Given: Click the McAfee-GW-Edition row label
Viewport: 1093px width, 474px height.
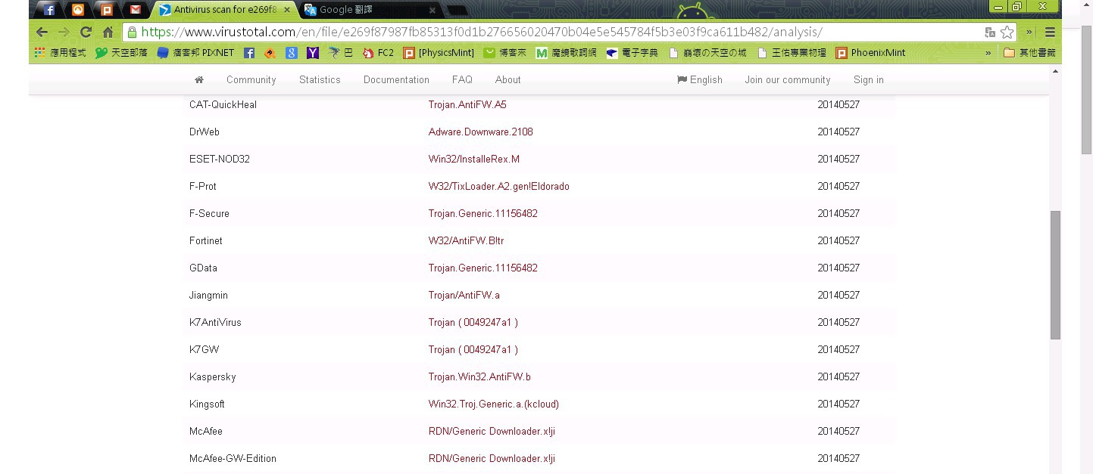Looking at the screenshot, I should coord(233,458).
